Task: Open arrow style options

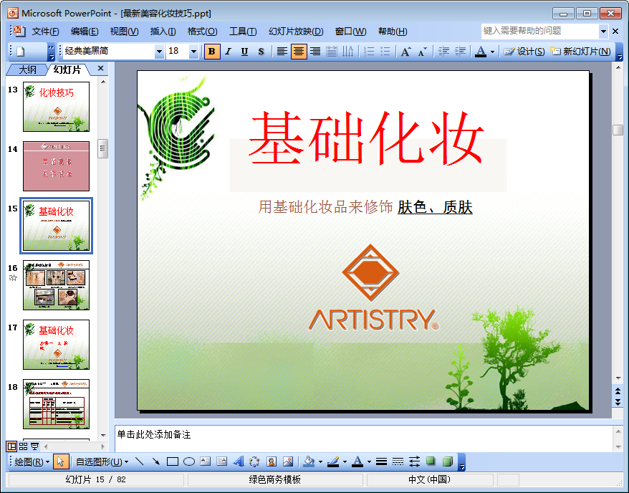Action: point(414,461)
